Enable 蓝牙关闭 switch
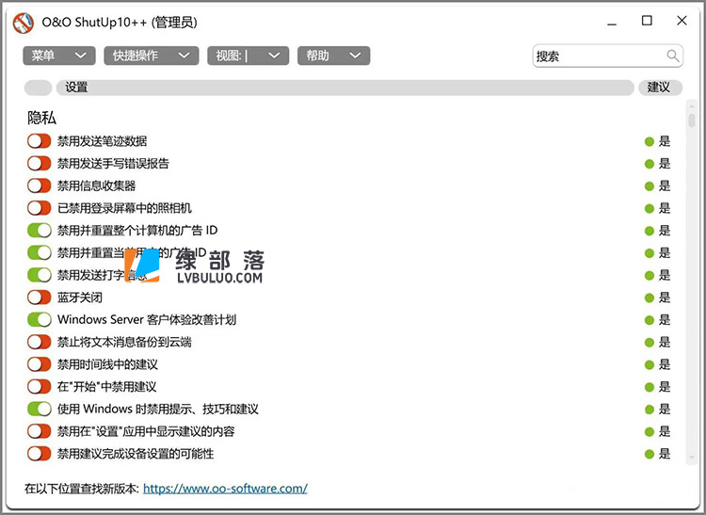The height and width of the screenshot is (515, 706). click(40, 298)
